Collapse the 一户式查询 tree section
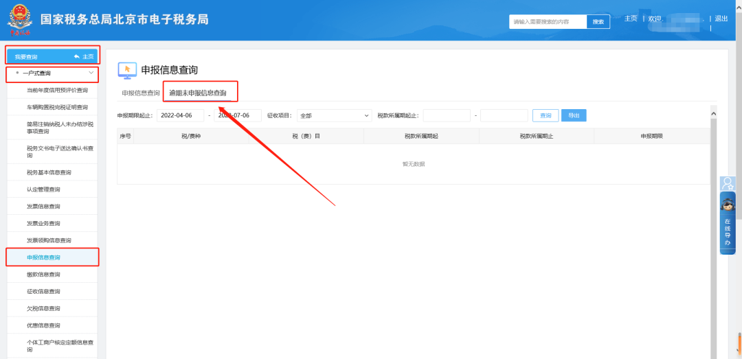 click(91, 73)
